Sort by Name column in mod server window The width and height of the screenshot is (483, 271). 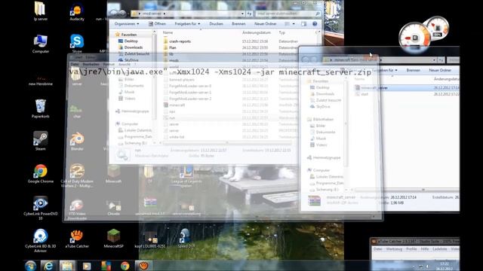point(168,32)
